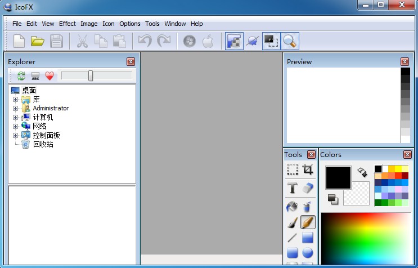Toggle the transparency checkerboard view
The height and width of the screenshot is (268, 418).
click(x=234, y=41)
